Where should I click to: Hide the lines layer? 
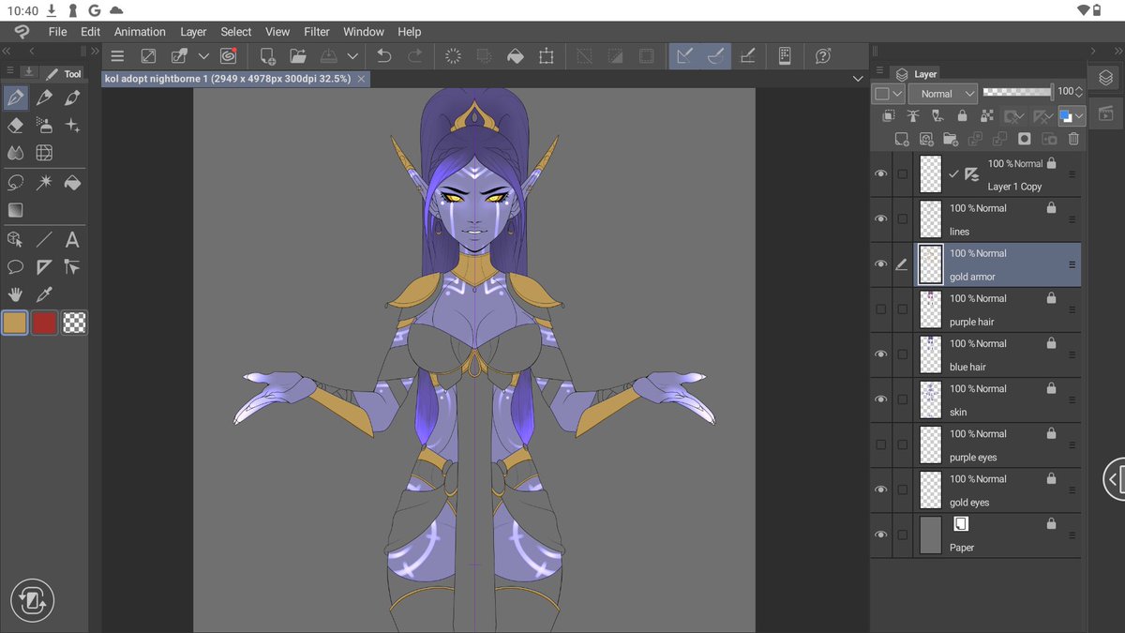(880, 219)
